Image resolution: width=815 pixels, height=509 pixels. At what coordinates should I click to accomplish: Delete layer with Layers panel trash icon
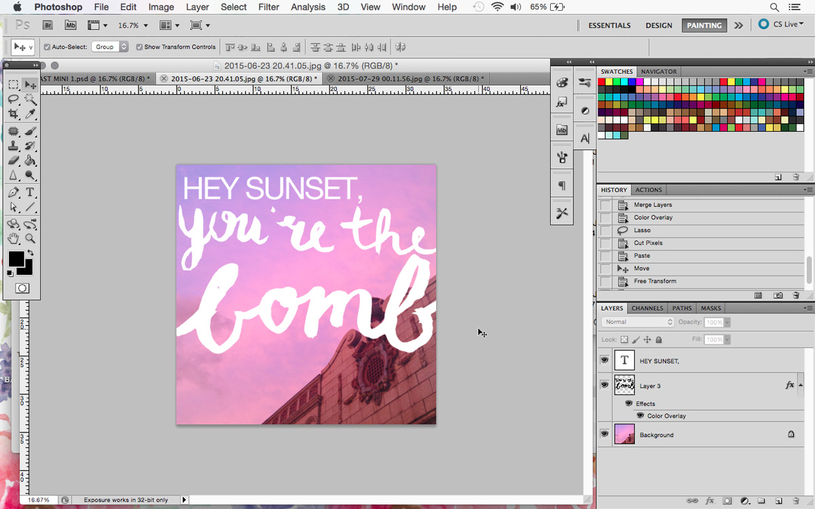(x=795, y=501)
